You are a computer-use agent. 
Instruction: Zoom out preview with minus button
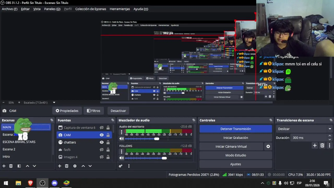3,103
